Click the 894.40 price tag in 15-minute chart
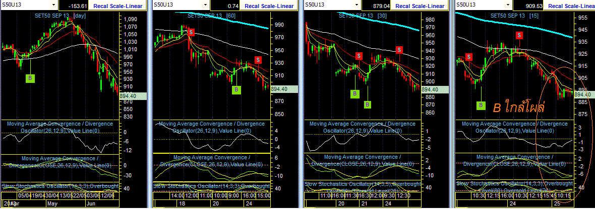The image size is (595, 211). (x=585, y=94)
